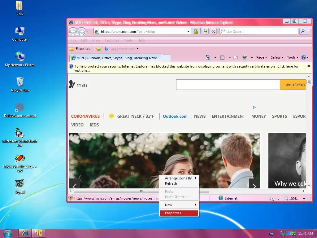This screenshot has width=317, height=238.
Task: Open the Page dropdown menu
Action: (261, 57)
